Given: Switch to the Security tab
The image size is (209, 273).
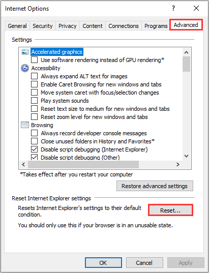Looking at the screenshot, I should [x=43, y=26].
